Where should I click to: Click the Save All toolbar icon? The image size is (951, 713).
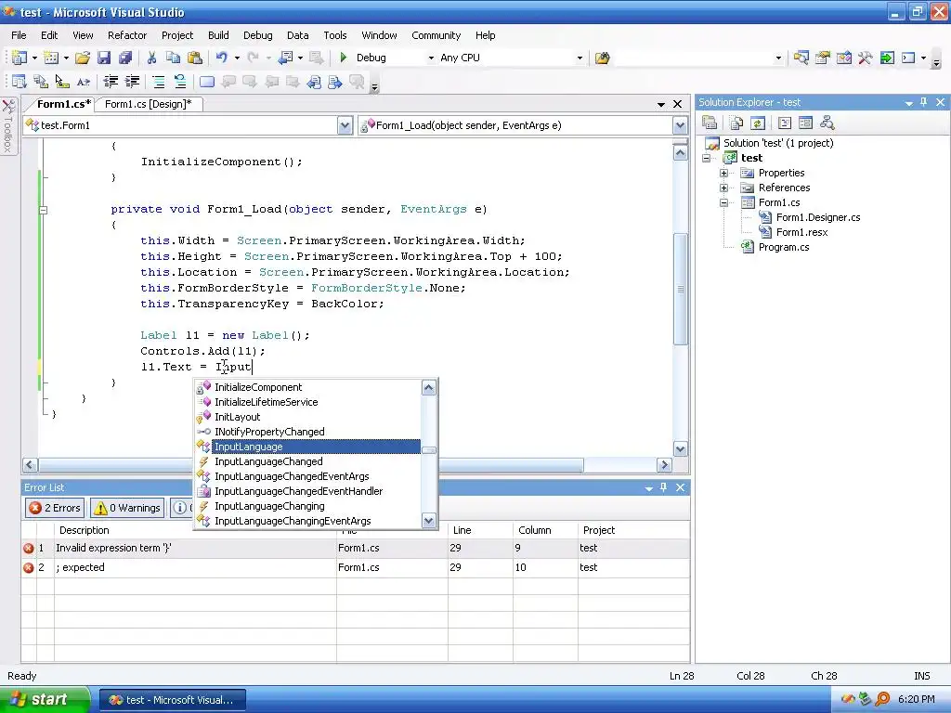pyautogui.click(x=125, y=58)
